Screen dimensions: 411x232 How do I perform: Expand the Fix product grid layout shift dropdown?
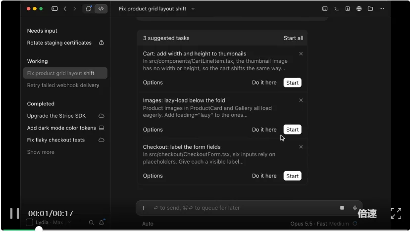click(193, 8)
